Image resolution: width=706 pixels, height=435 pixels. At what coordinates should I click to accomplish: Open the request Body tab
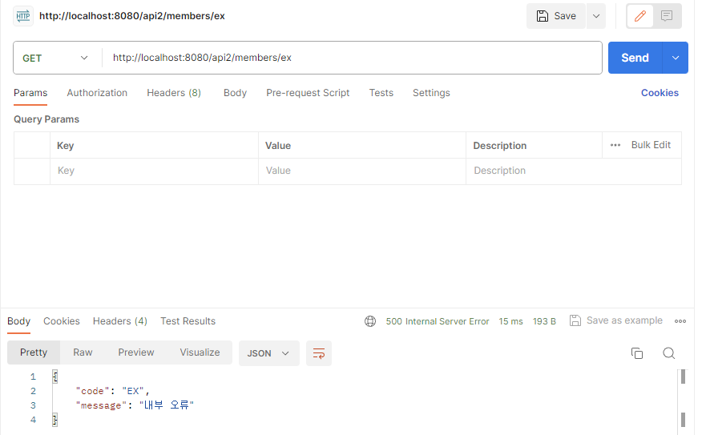point(235,93)
